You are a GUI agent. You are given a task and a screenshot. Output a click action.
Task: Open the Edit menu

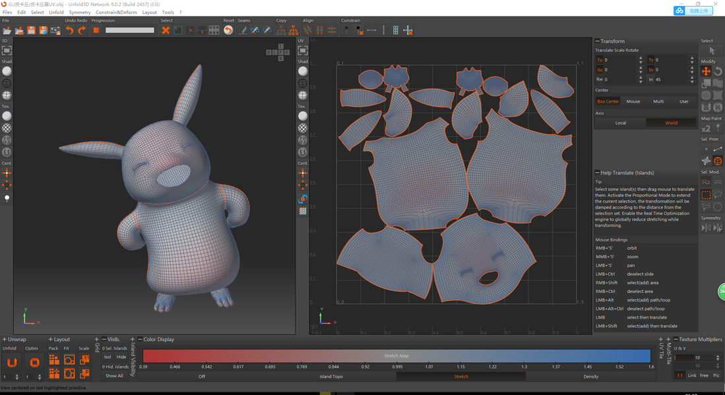coord(22,13)
